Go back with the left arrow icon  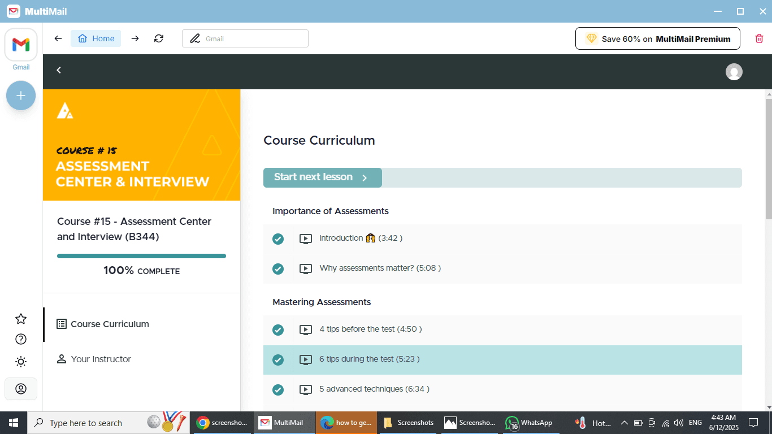coord(58,38)
